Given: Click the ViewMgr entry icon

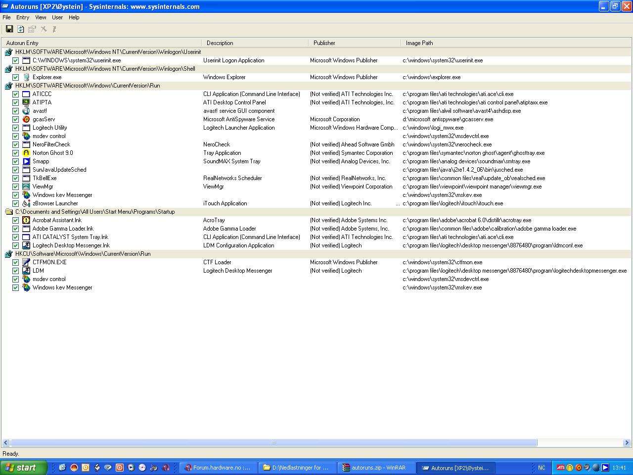Looking at the screenshot, I should tap(26, 187).
